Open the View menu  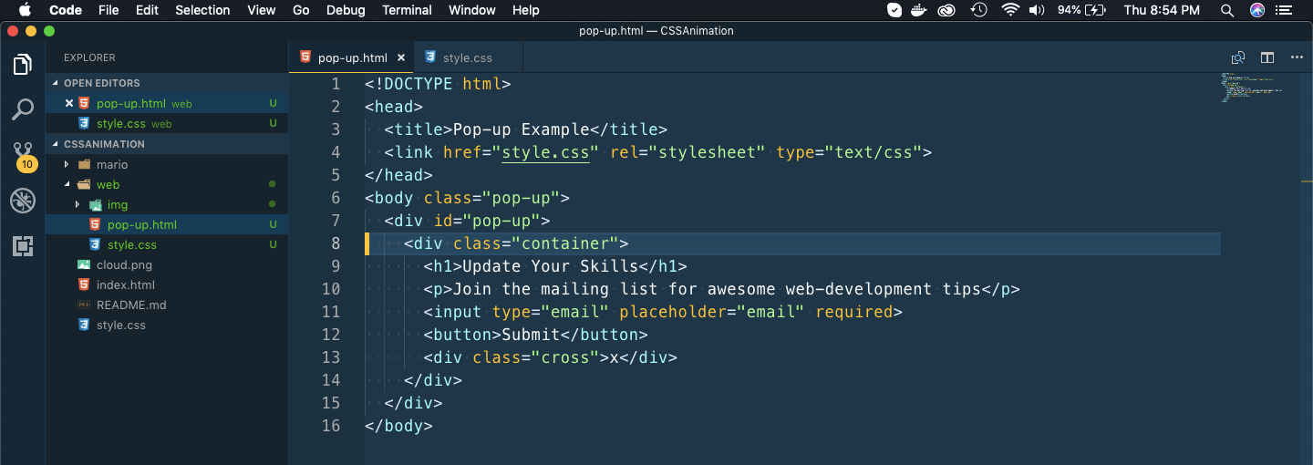tap(262, 10)
